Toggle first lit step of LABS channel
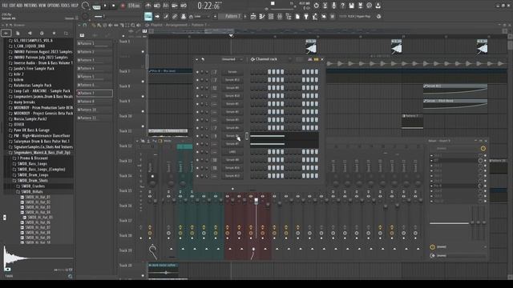 pos(269,152)
